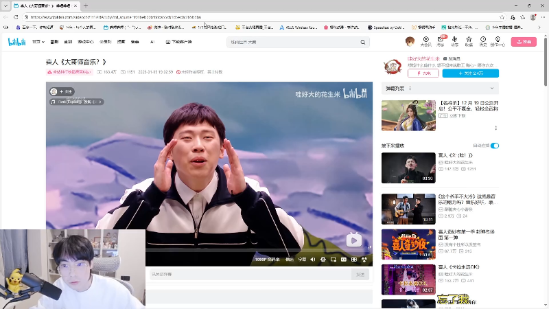This screenshot has width=549, height=309.
Task: Open a new browser tab
Action: (x=86, y=5)
